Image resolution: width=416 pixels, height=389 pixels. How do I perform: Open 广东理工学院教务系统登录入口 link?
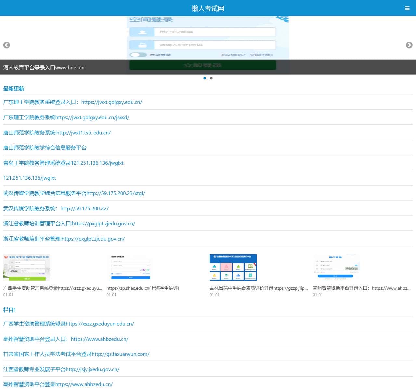[72, 102]
